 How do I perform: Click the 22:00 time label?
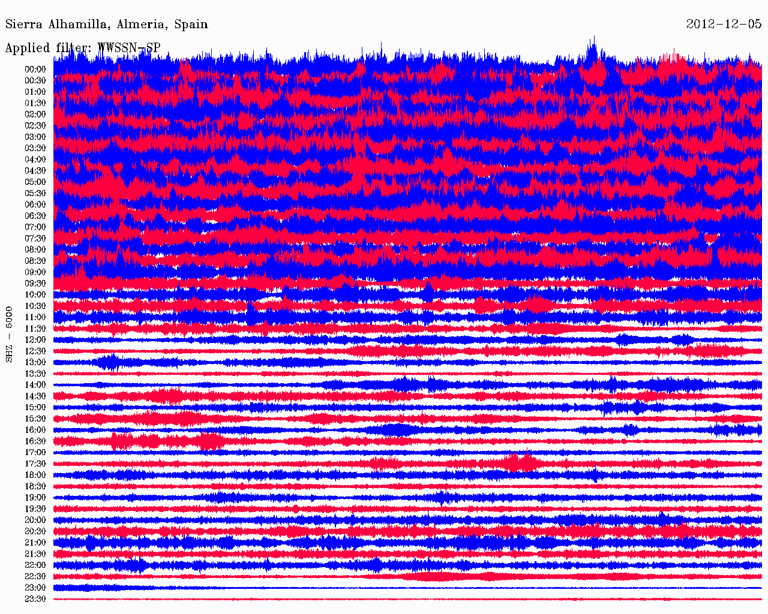click(35, 565)
